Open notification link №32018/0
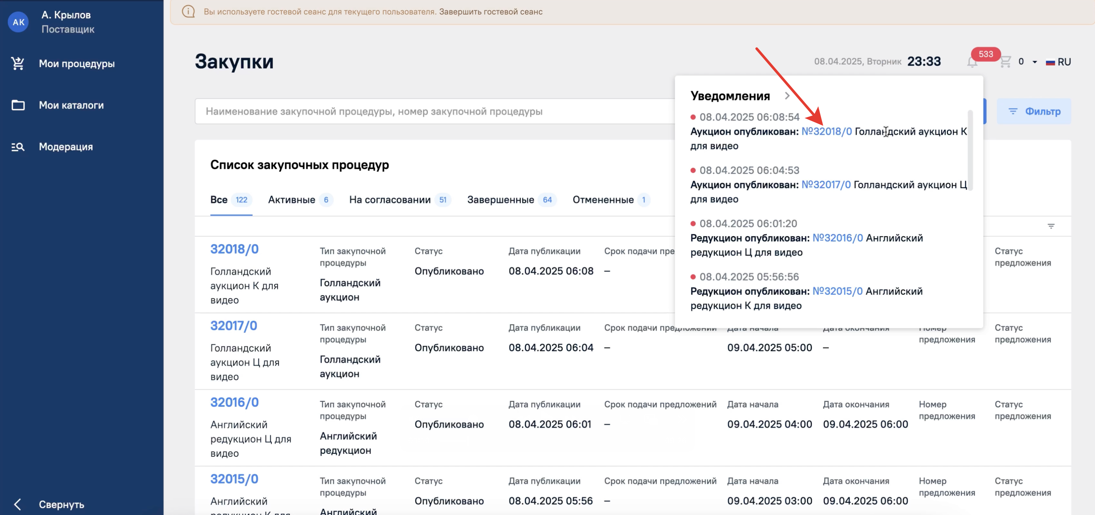Image resolution: width=1095 pixels, height=515 pixels. [x=826, y=131]
